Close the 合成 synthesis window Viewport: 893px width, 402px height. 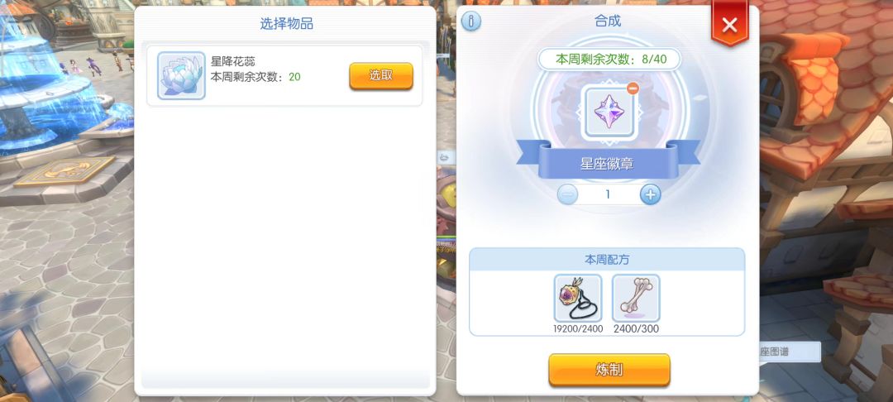pos(729,24)
